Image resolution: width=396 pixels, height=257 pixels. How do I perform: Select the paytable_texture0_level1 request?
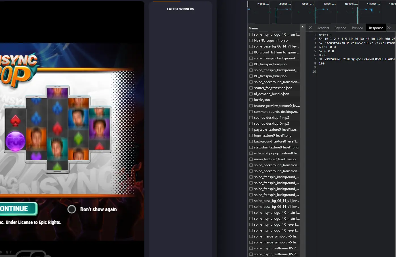pyautogui.click(x=276, y=129)
